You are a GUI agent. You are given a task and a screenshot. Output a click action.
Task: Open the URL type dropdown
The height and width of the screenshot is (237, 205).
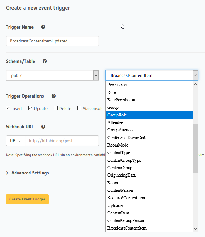click(16, 141)
